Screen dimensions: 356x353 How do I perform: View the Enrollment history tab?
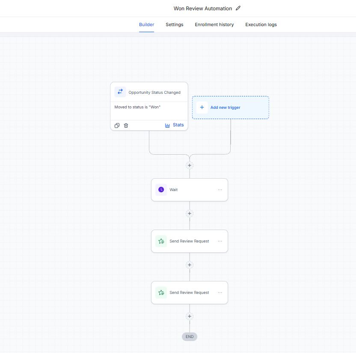pos(214,24)
